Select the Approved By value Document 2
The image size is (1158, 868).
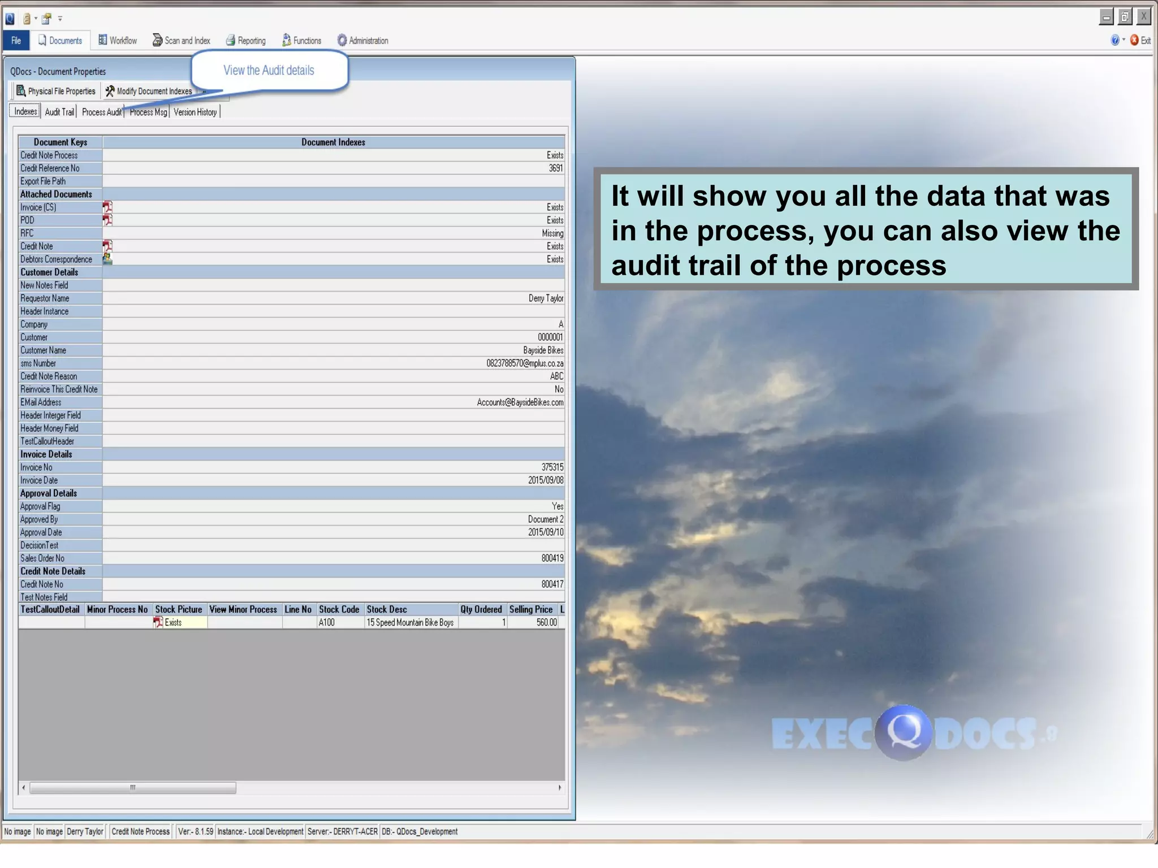click(546, 519)
